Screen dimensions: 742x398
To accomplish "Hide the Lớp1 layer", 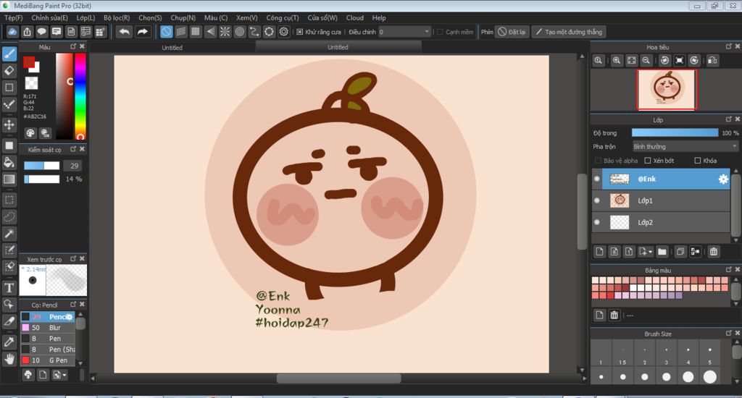I will [597, 201].
